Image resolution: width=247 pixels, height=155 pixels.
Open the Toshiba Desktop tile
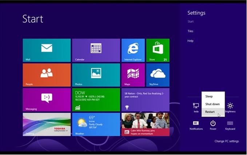tap(47, 124)
